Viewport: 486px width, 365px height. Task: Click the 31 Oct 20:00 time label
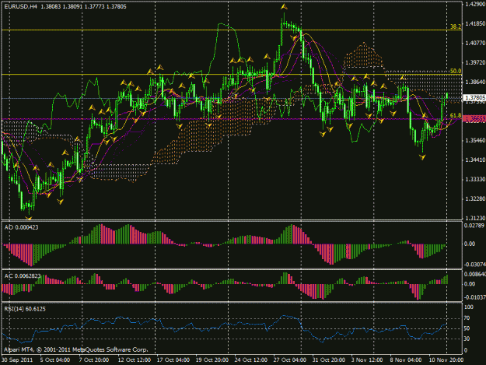tap(329, 360)
